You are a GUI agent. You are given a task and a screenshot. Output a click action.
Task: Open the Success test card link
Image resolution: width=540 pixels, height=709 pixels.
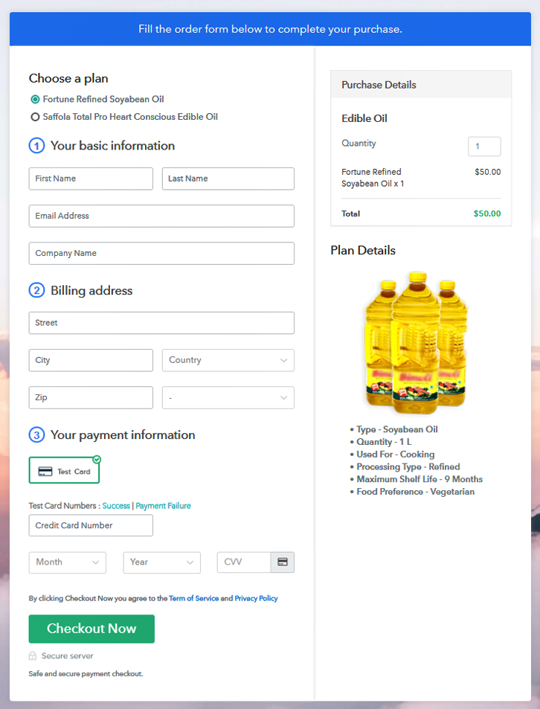pyautogui.click(x=116, y=506)
